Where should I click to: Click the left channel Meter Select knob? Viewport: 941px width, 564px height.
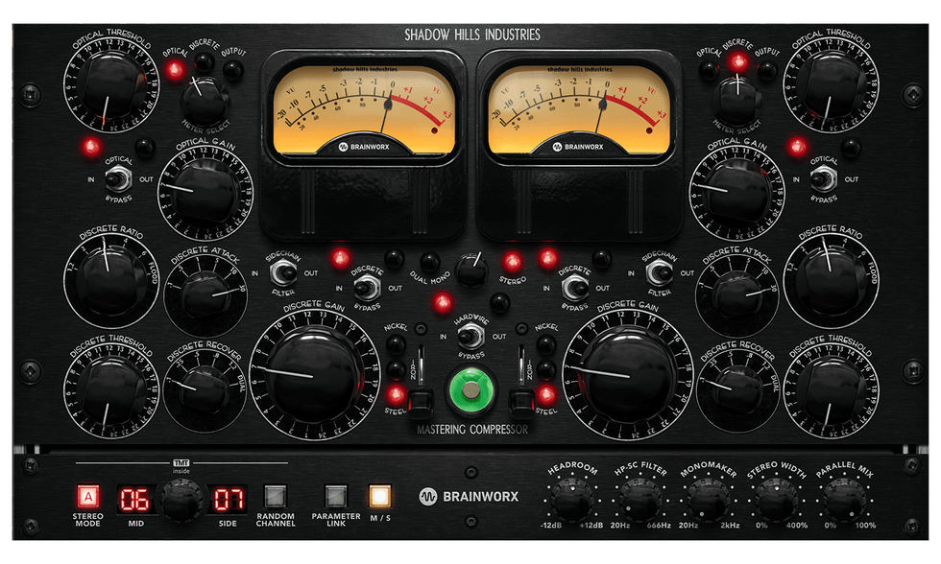point(205,102)
